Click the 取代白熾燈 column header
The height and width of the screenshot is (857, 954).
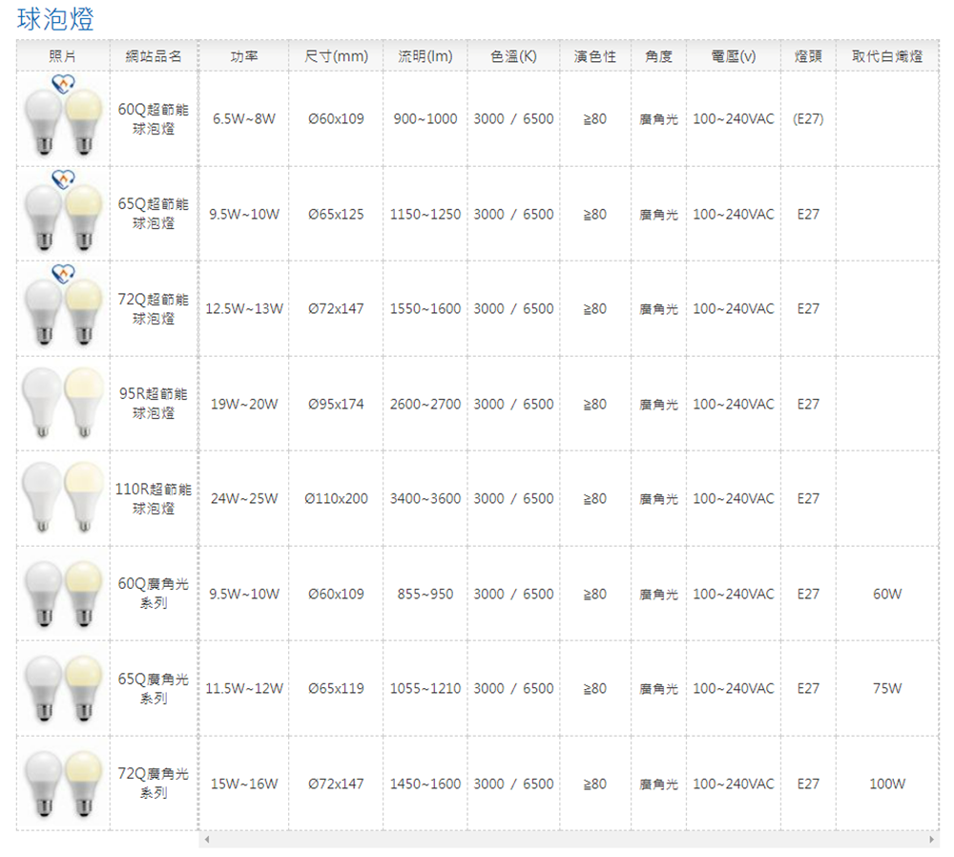pyautogui.click(x=886, y=57)
